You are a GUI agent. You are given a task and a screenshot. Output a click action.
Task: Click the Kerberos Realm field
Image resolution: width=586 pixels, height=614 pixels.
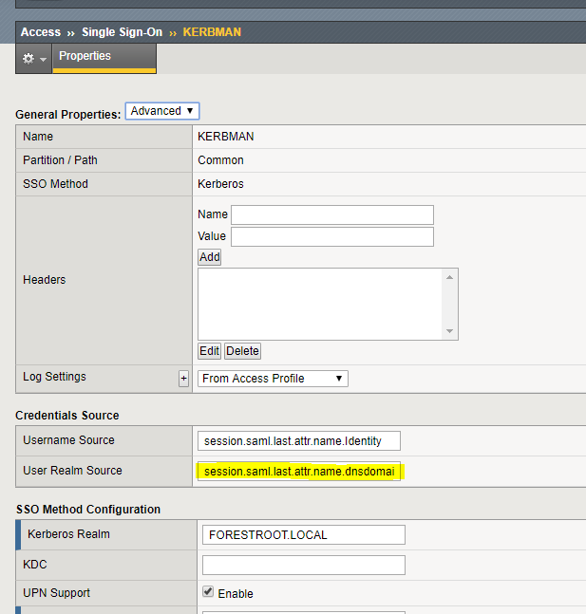pyautogui.click(x=304, y=535)
